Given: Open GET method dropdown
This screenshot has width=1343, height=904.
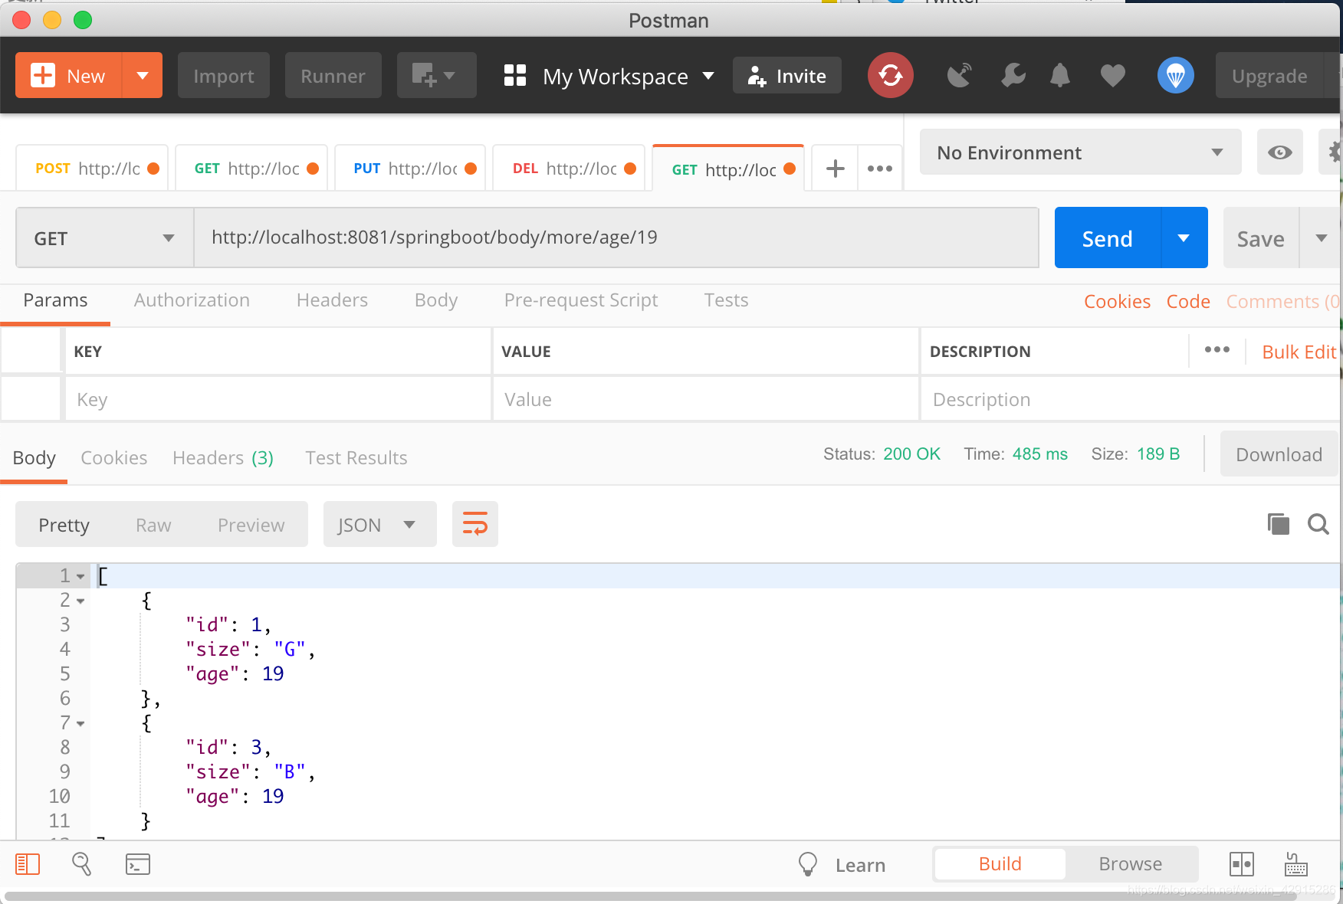Looking at the screenshot, I should [105, 238].
